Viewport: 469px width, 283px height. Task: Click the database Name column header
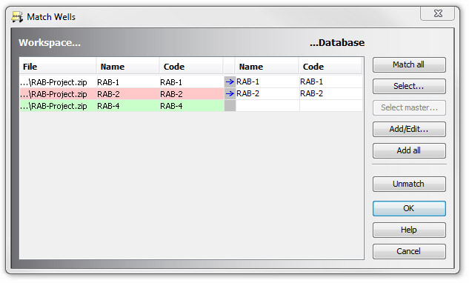(x=267, y=67)
